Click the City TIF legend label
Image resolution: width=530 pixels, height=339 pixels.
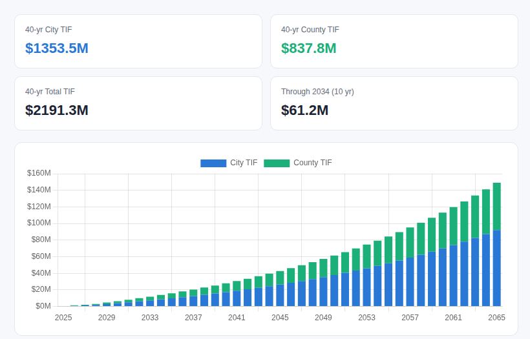point(244,163)
